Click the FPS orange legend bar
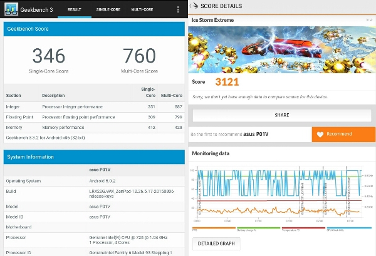 214,228
